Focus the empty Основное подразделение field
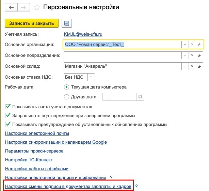209x191 pixels. pos(123,55)
